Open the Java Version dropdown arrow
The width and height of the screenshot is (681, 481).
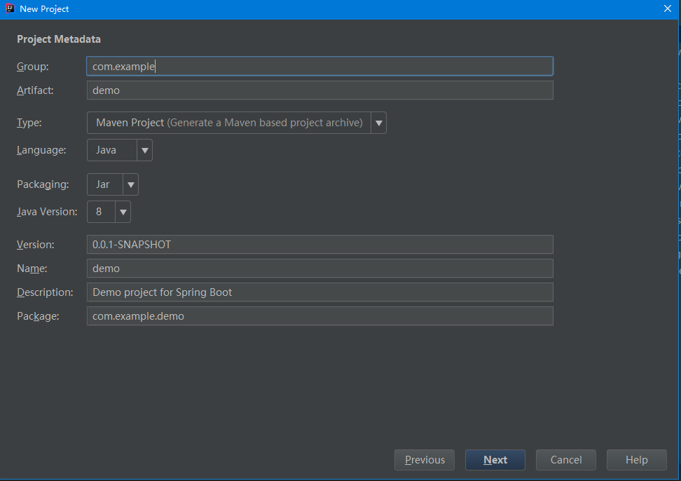point(123,212)
